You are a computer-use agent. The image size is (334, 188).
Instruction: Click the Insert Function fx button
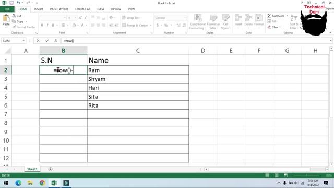point(56,41)
